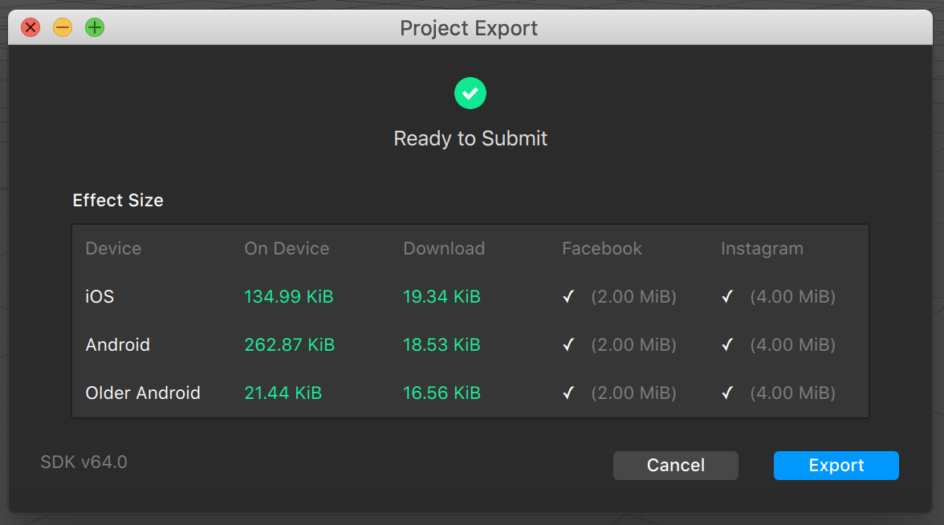Click the Older Android row label
The image size is (944, 525).
tap(143, 393)
